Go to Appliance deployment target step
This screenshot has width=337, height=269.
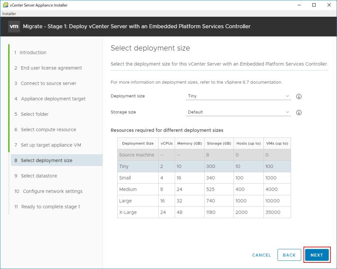[53, 99]
